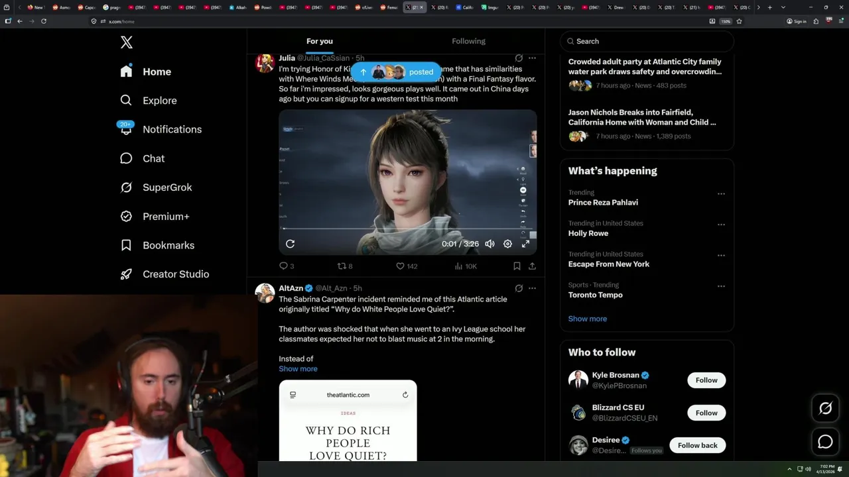Open the floating messages button
849x477 pixels.
[x=825, y=442]
